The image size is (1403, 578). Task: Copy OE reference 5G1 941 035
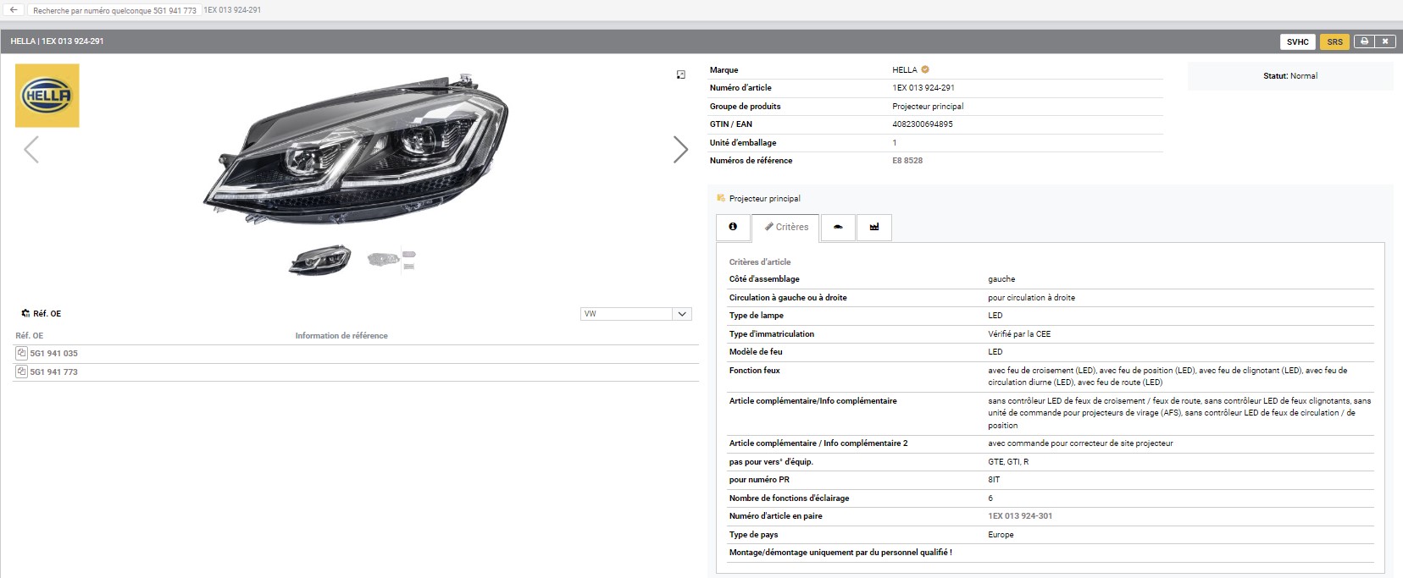click(22, 354)
